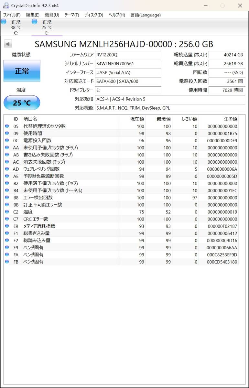Screen dimensions: 249x388
Task: Click the 項目名 column header
Action: tap(70, 119)
